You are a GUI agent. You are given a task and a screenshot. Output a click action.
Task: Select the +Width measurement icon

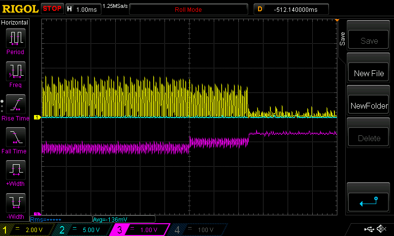click(x=15, y=171)
